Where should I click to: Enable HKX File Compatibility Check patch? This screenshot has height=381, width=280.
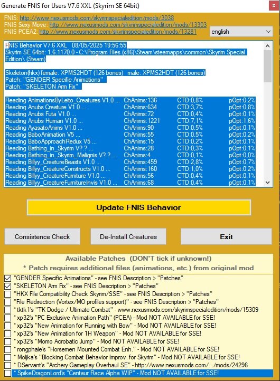click(8, 294)
